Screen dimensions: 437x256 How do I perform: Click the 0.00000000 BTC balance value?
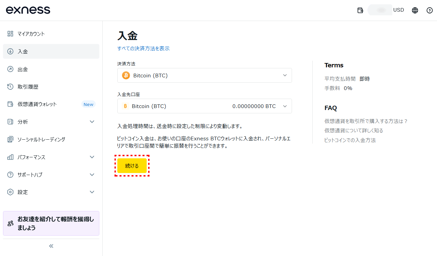coord(254,106)
